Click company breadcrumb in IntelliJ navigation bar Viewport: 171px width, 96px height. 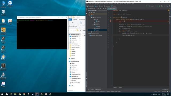[x=107, y=6]
